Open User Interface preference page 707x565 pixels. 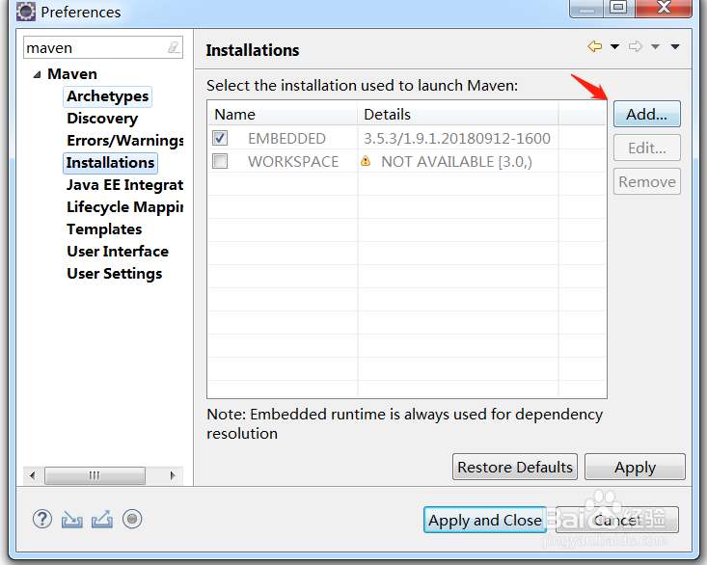point(118,252)
